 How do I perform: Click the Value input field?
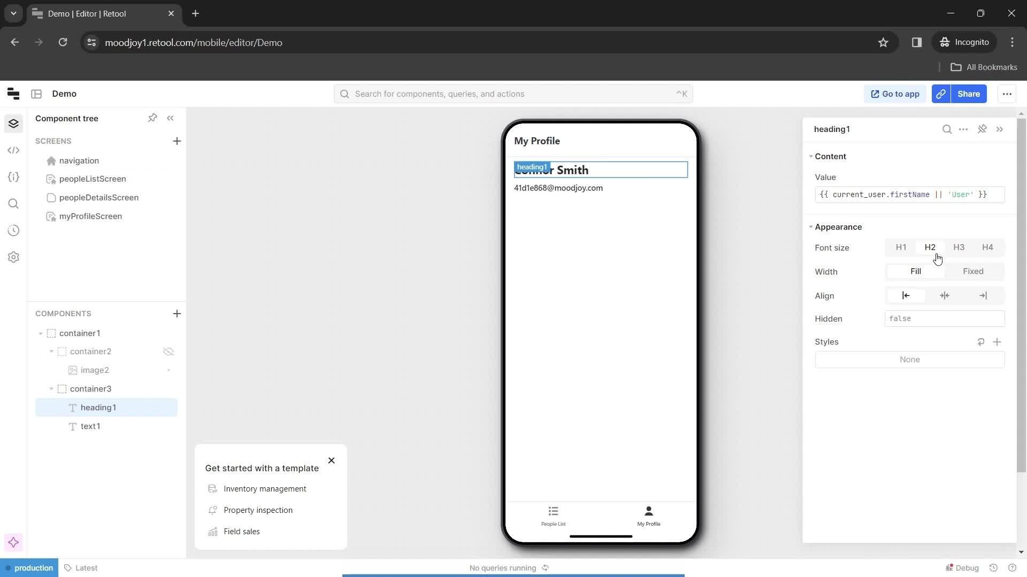coord(910,194)
